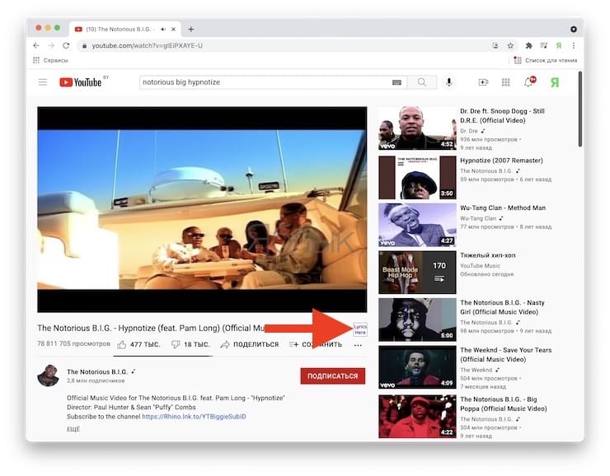Like the video, 477 тыс. thumbs up
This screenshot has width=610, height=476.
(x=138, y=344)
